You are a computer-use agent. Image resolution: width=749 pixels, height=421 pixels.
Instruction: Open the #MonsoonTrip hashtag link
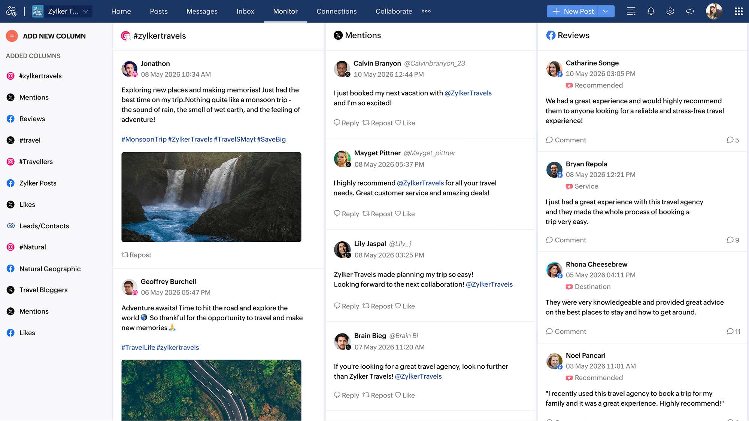(x=144, y=139)
